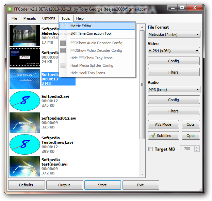Viewport: 212px width, 201px height.
Task: Select the Softpedia2012.avi thumbnail
Action: click(25, 123)
